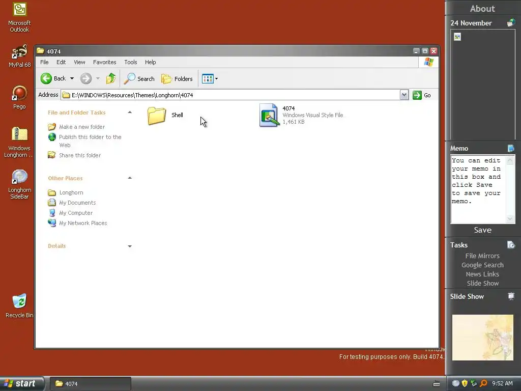Click the safely remove hardware tray icon
This screenshot has width=521, height=391.
tap(474, 383)
